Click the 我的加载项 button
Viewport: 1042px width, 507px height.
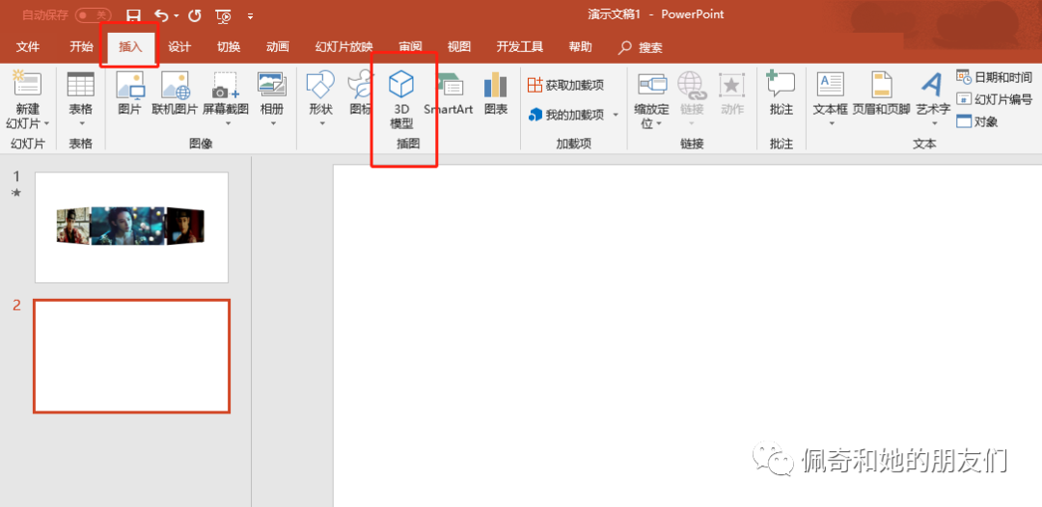(567, 115)
